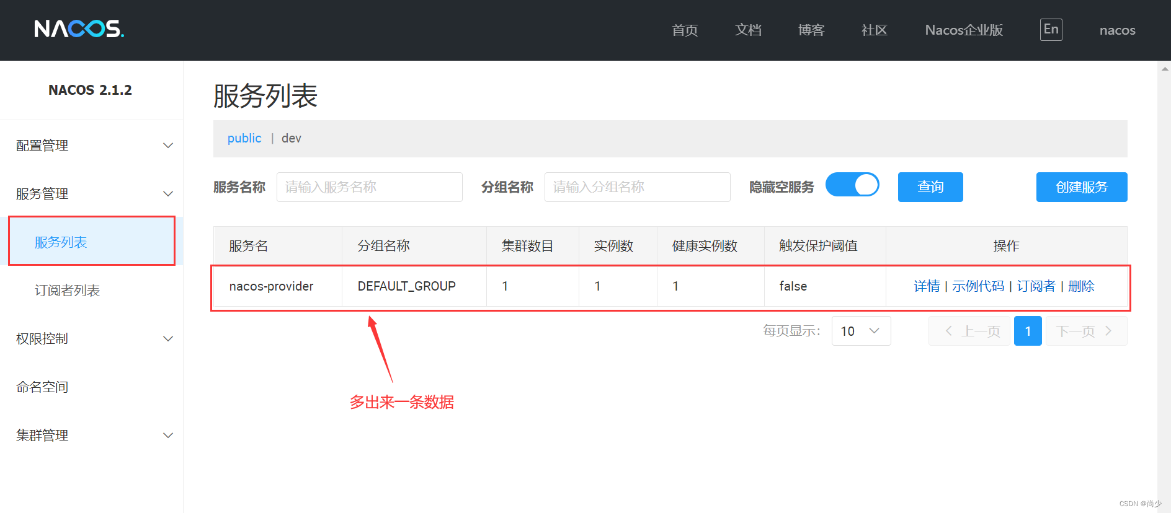Click the NACOS logo in header

[x=79, y=28]
